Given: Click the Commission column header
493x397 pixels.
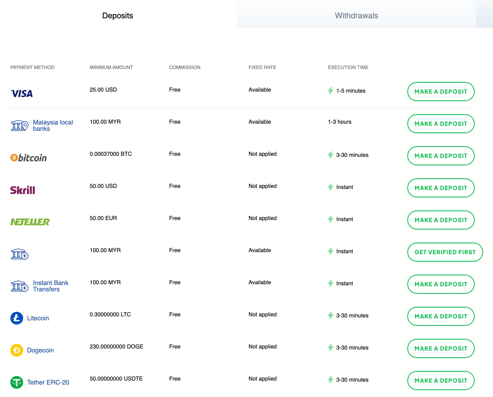Looking at the screenshot, I should click(185, 67).
